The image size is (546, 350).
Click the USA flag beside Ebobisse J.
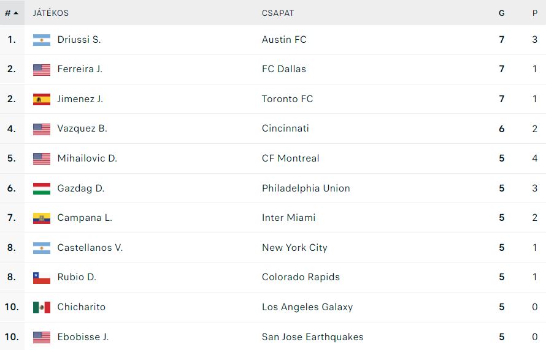click(42, 337)
